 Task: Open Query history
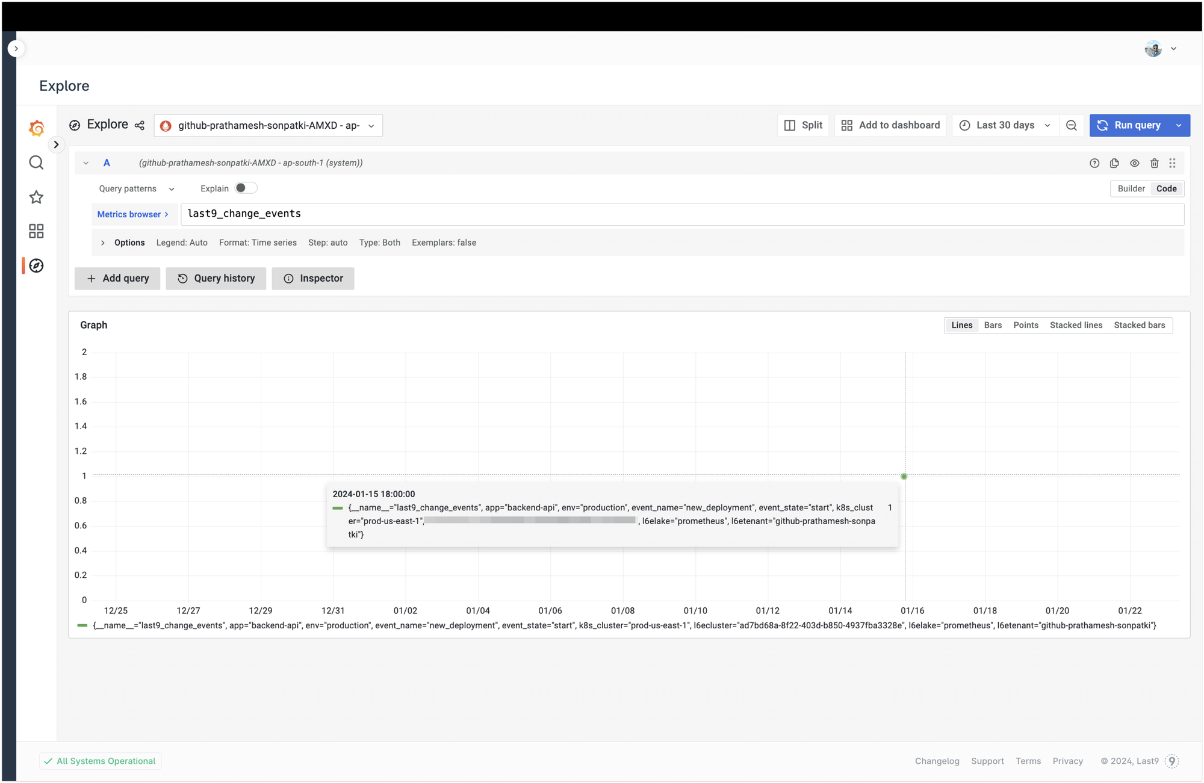[216, 278]
